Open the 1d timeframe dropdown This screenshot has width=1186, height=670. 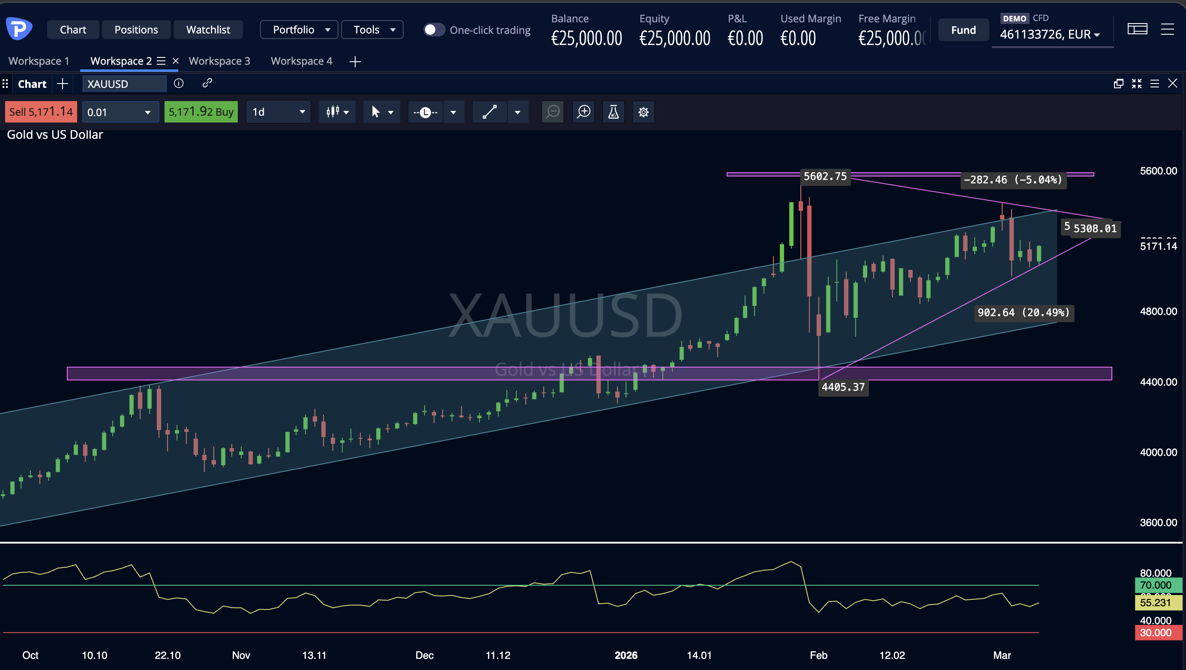click(278, 112)
